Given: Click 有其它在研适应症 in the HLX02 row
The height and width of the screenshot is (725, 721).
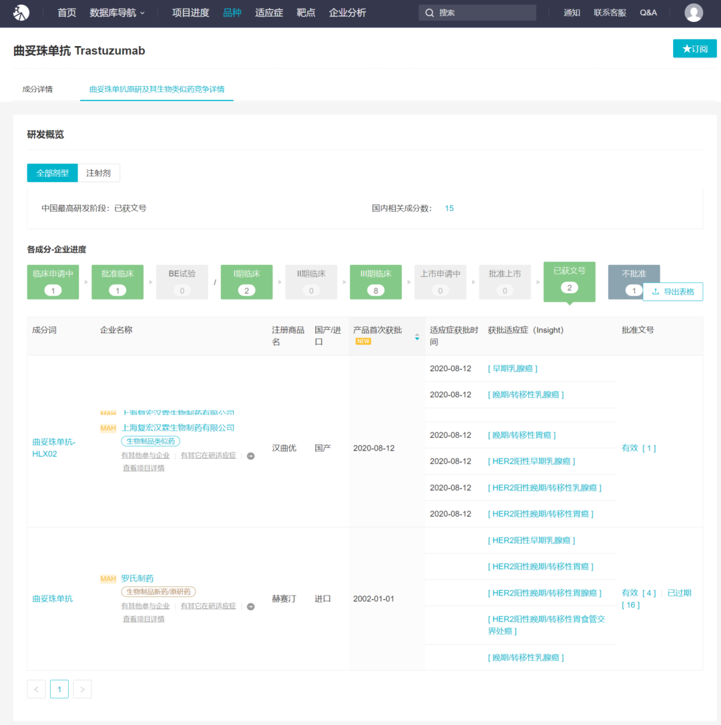Looking at the screenshot, I should coord(208,456).
